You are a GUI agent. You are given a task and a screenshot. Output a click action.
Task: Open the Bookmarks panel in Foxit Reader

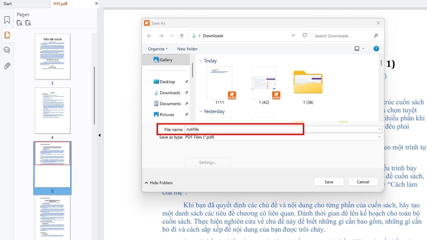tap(7, 20)
